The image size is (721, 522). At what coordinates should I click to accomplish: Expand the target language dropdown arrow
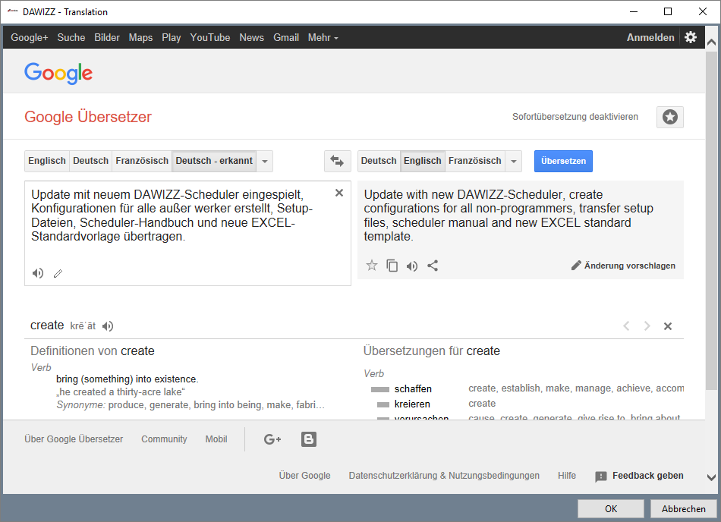click(x=514, y=162)
